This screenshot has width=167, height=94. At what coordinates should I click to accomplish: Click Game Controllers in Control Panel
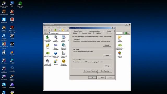pyautogui.click(x=56, y=47)
